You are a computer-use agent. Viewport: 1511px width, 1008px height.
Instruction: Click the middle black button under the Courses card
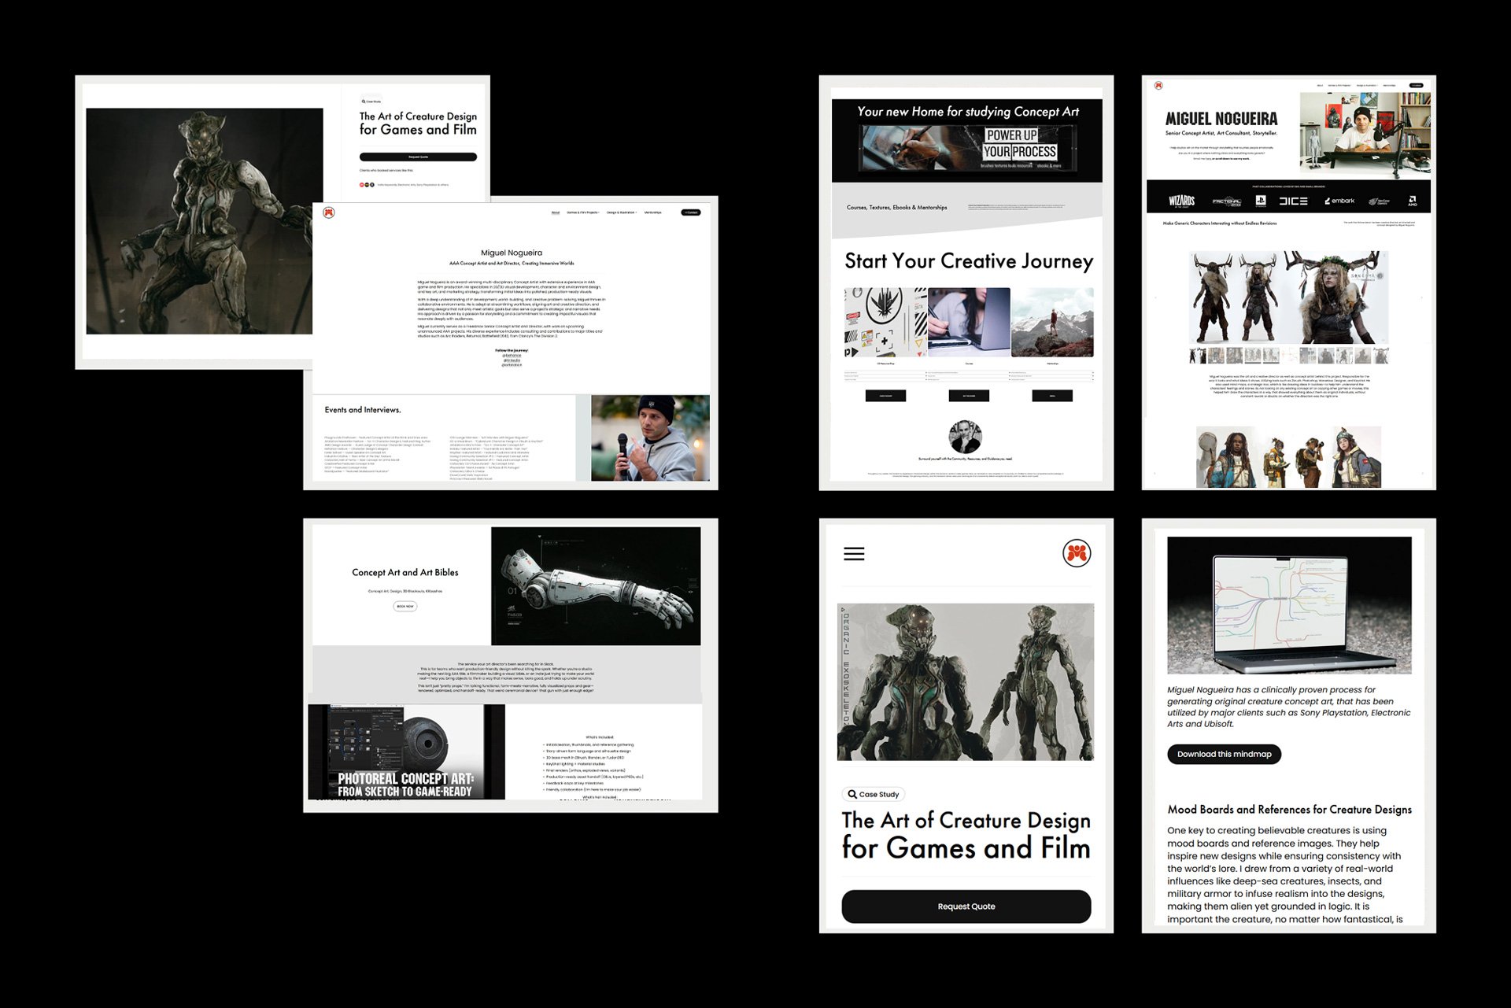pyautogui.click(x=969, y=396)
